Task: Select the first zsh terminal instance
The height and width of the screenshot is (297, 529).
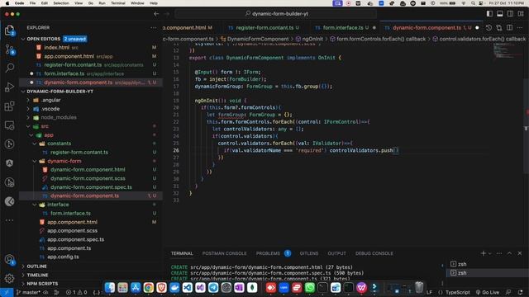Action: pos(462,264)
